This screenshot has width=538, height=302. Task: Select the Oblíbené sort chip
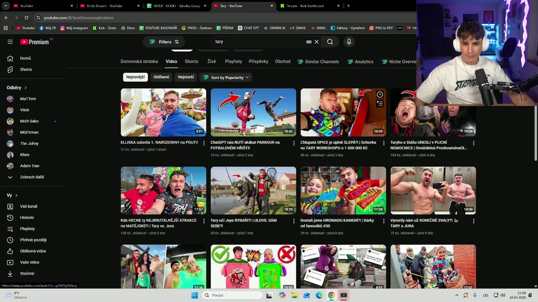coord(161,77)
